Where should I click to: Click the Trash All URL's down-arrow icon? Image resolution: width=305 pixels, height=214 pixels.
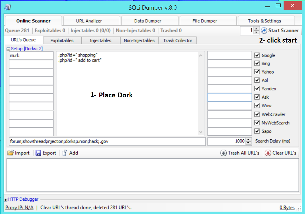(223, 153)
